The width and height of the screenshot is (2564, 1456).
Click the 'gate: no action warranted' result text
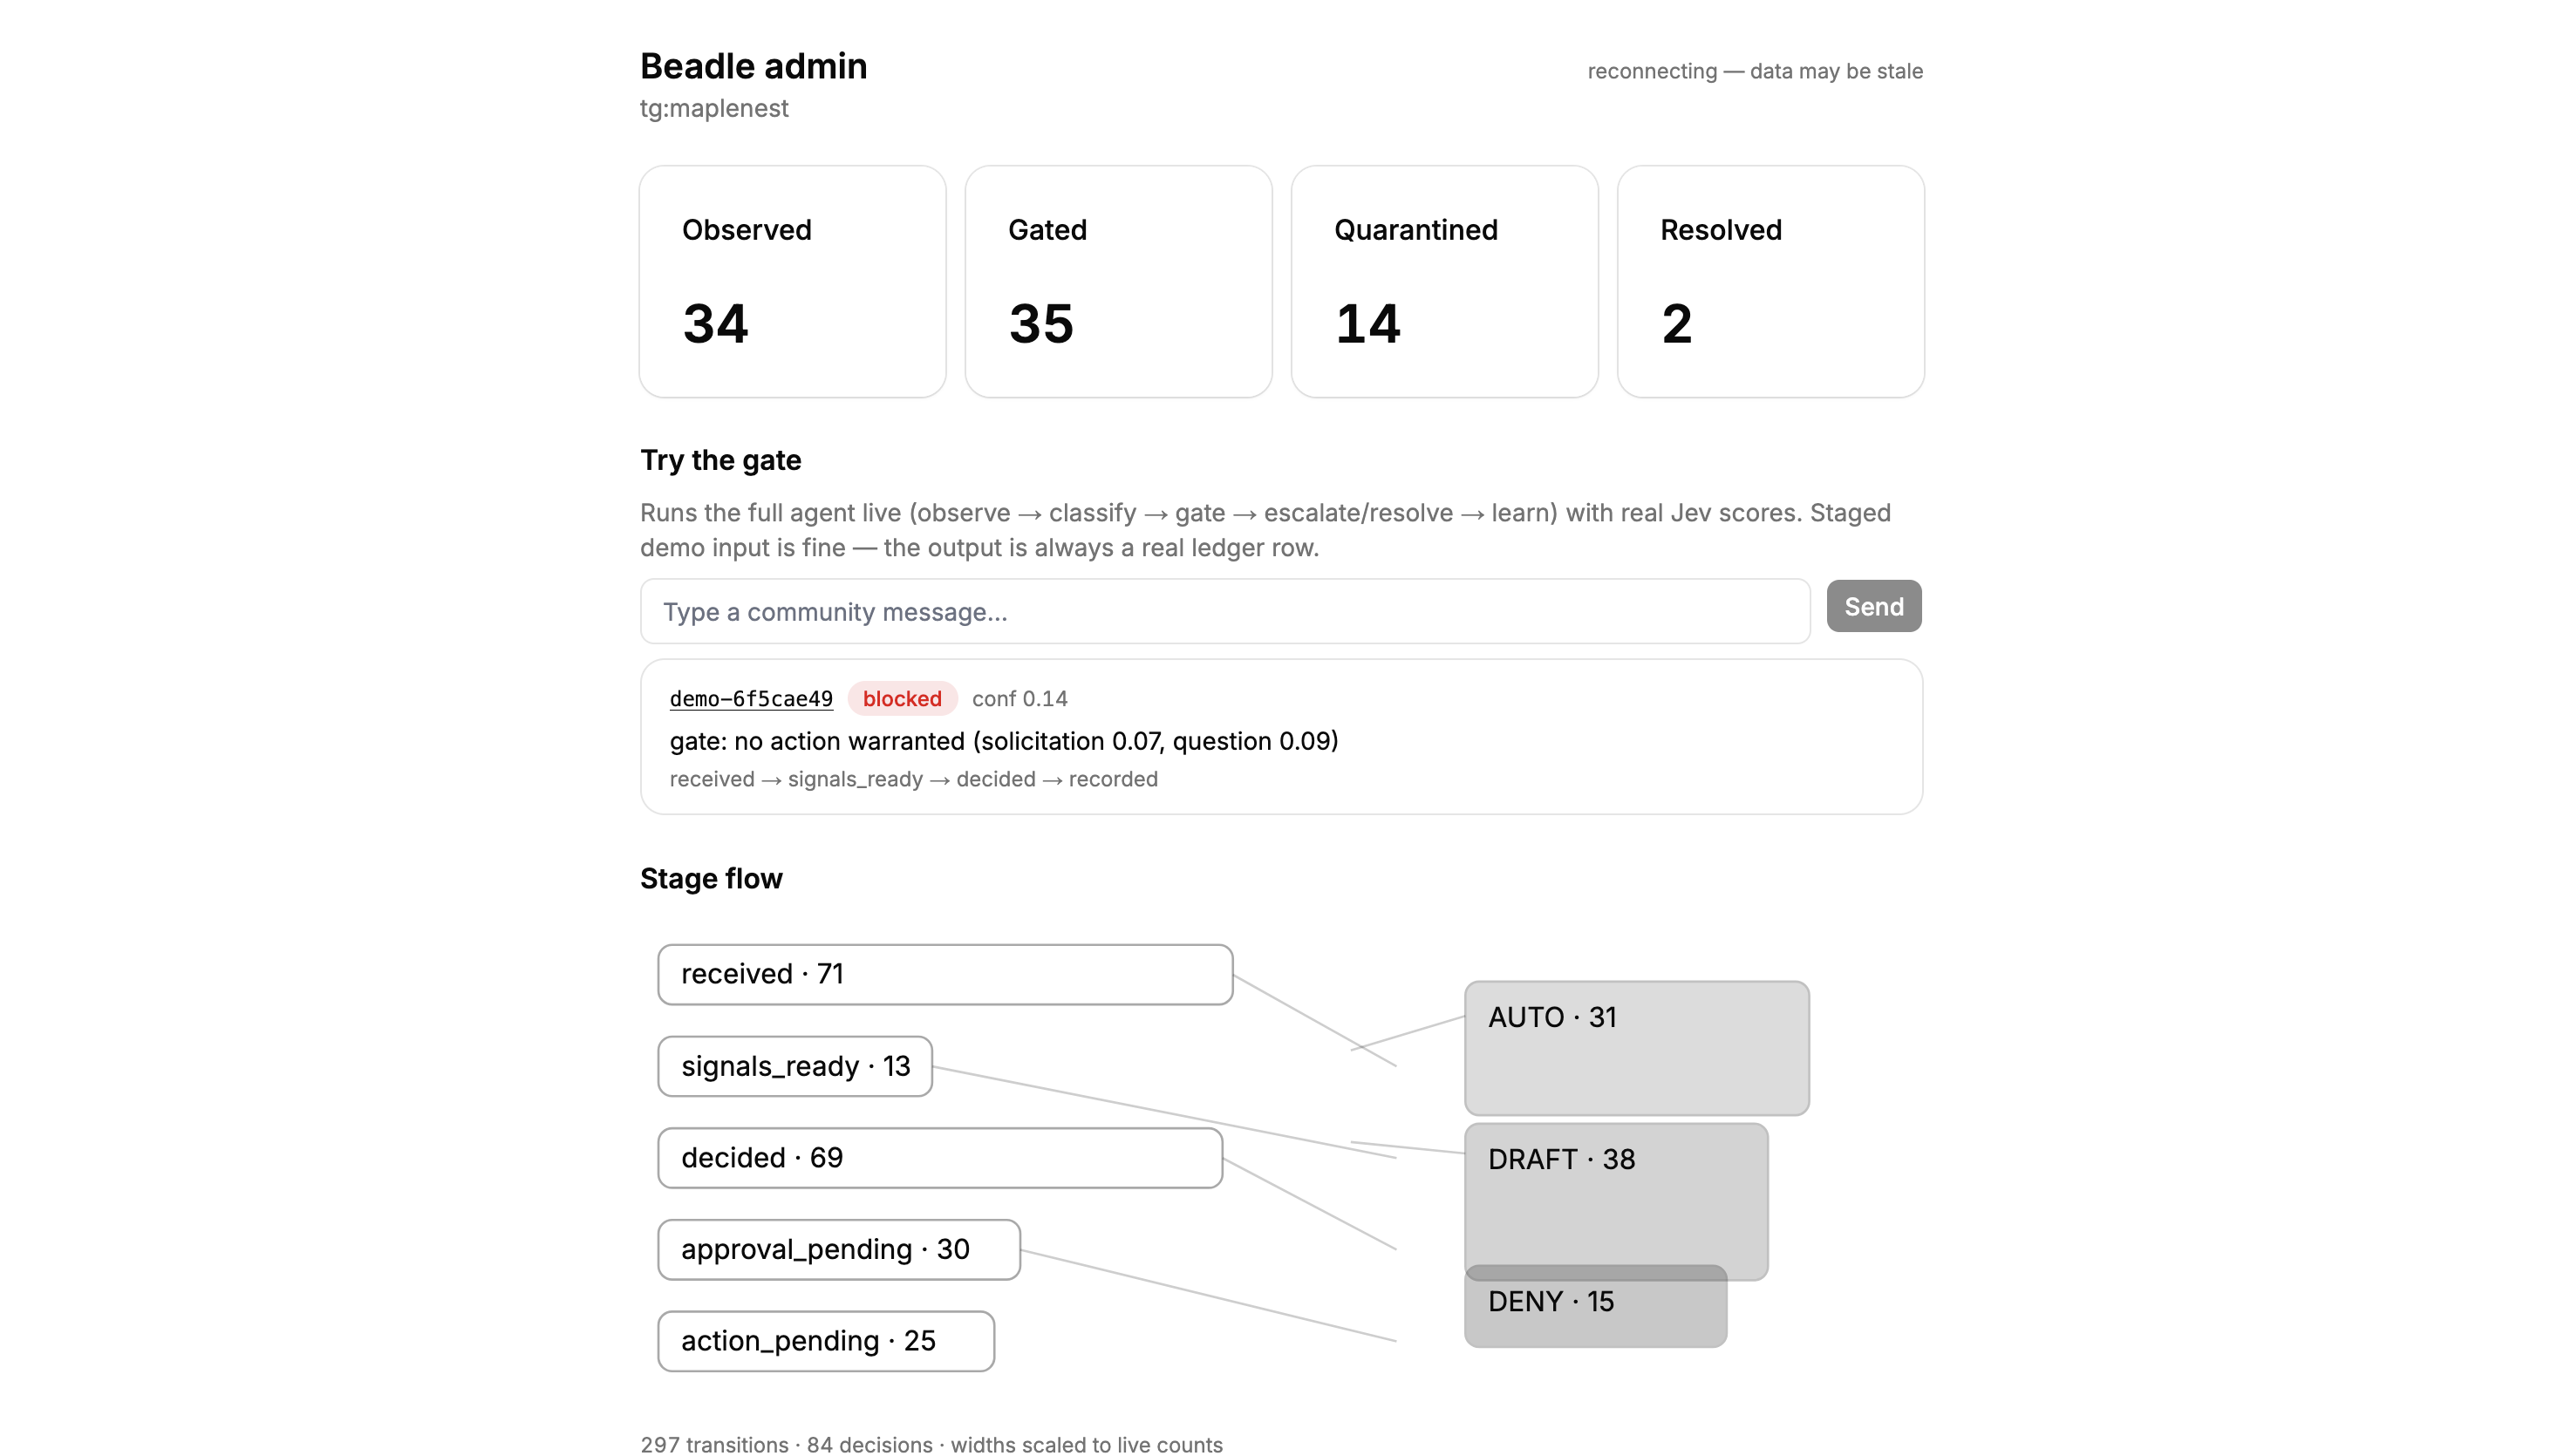(1004, 741)
